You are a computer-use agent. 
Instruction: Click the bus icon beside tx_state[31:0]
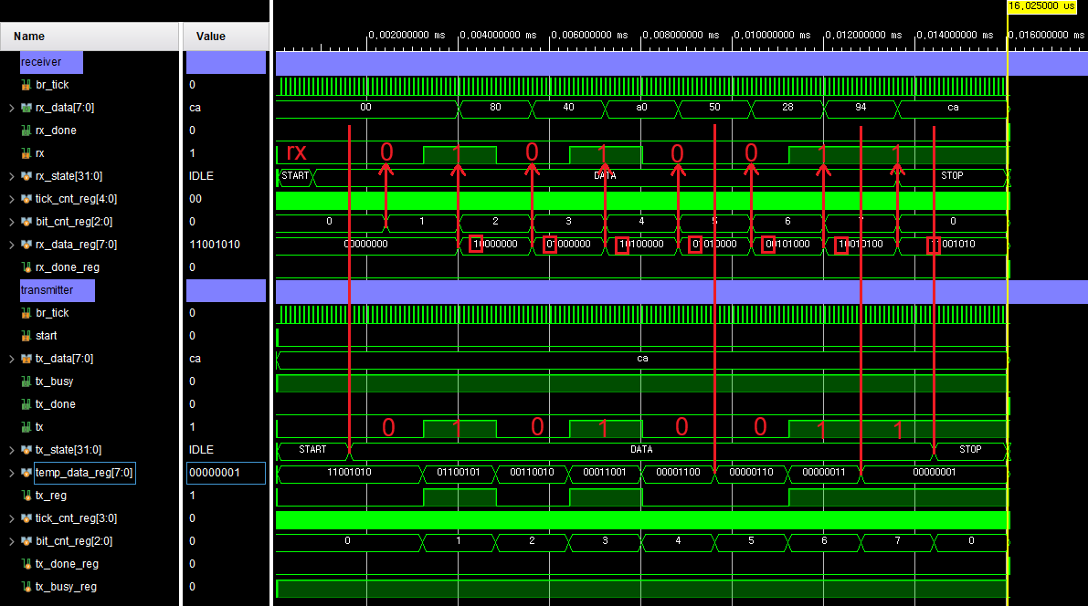coord(26,450)
